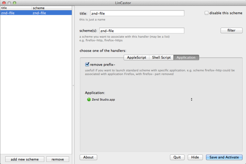Click the red close window button
The width and height of the screenshot is (246, 164).
coord(4,3)
